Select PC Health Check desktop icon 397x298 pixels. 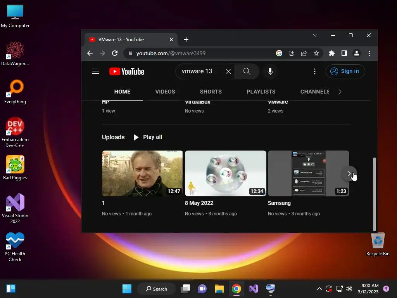[x=15, y=247]
